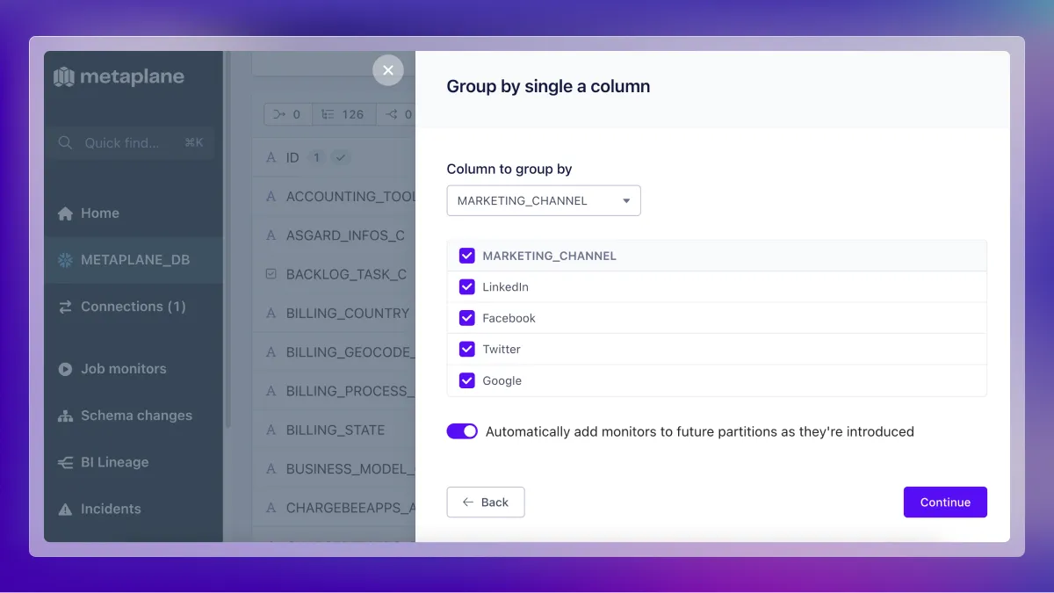Click the magnifier icon in Quick find
This screenshot has height=593, width=1054.
click(x=65, y=142)
